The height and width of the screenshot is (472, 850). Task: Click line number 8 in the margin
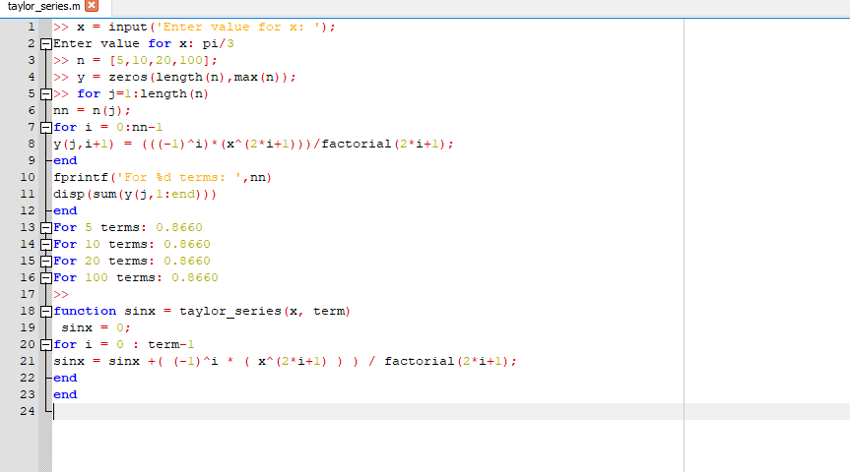coord(31,144)
